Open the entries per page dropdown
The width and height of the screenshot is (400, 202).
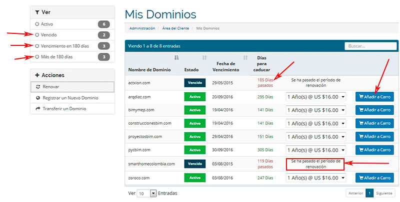[x=146, y=194]
